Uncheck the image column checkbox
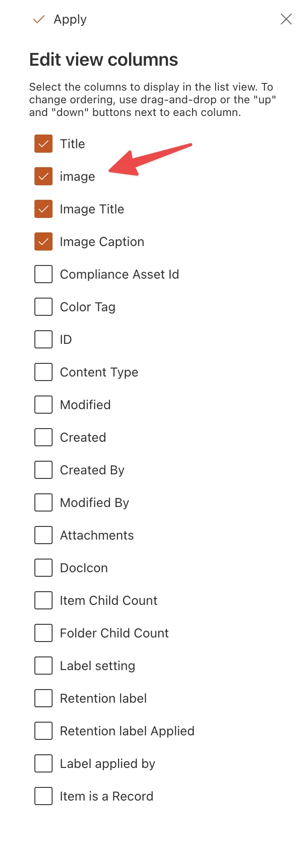 pos(43,177)
